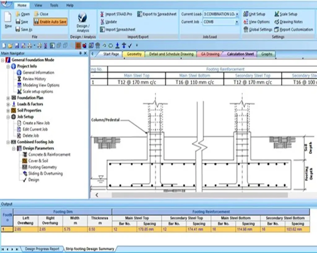Switch to the Geometry tab
The image size is (317, 253).
coord(134,54)
